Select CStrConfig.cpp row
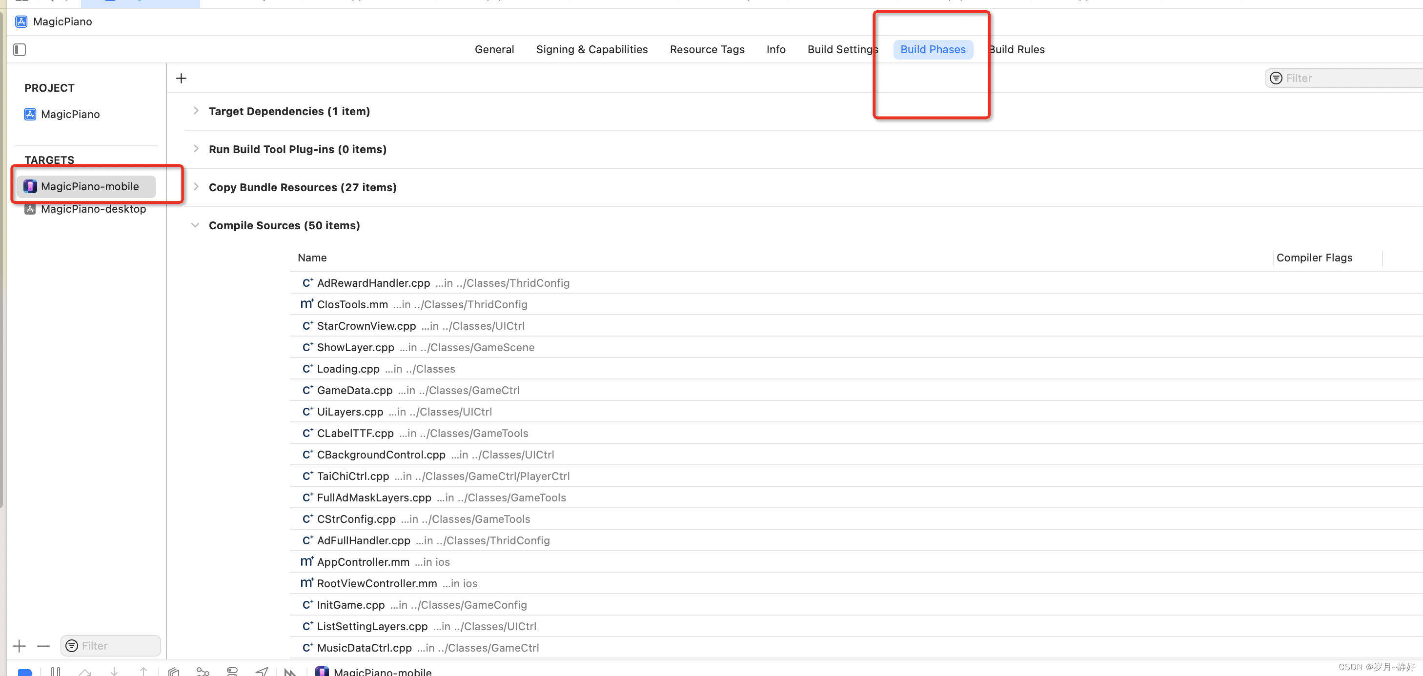The image size is (1423, 676). (856, 519)
